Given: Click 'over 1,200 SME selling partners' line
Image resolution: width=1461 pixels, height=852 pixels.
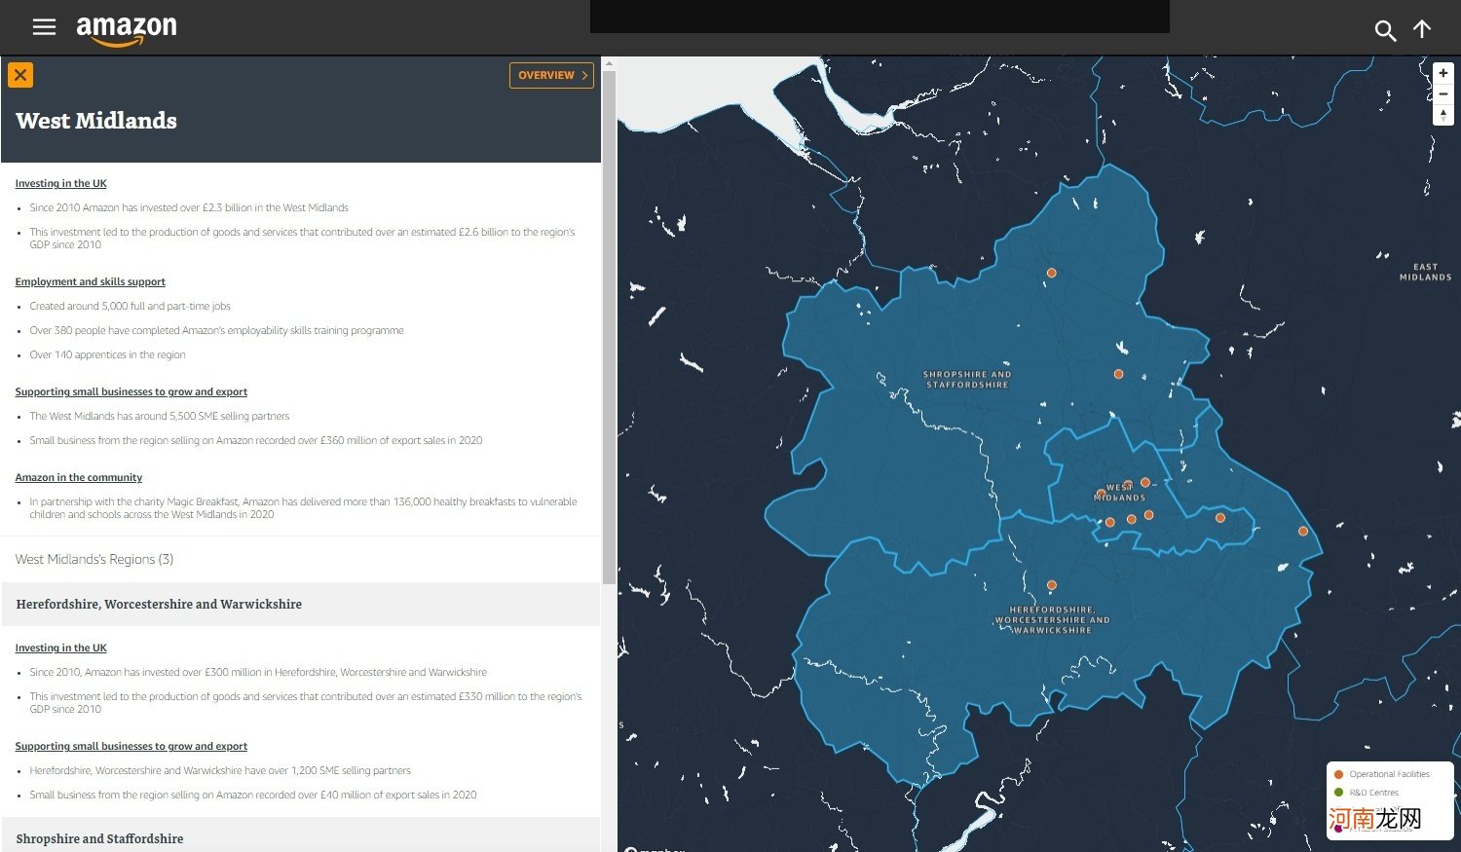Looking at the screenshot, I should [x=220, y=770].
